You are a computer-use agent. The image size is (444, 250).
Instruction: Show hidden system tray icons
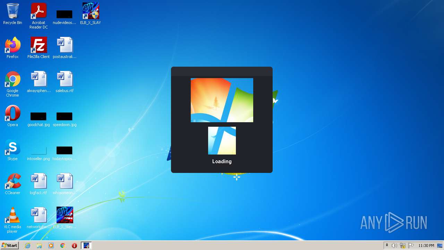click(x=387, y=245)
